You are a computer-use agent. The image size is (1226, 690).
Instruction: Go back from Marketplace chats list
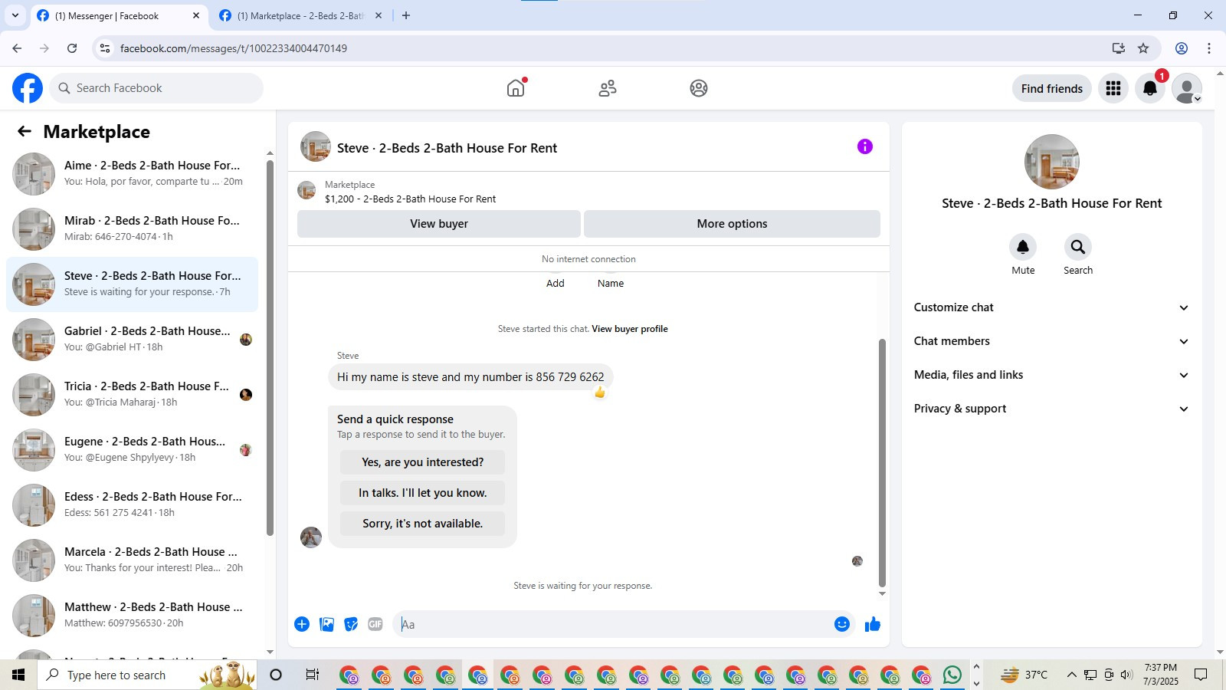pyautogui.click(x=25, y=131)
